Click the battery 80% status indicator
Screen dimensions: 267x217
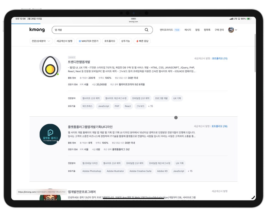246,19
